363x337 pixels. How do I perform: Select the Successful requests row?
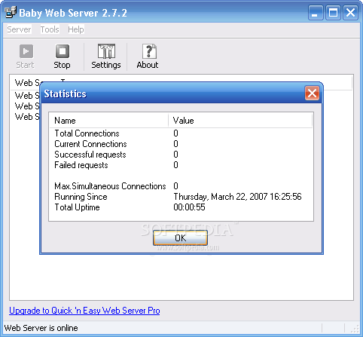click(181, 155)
